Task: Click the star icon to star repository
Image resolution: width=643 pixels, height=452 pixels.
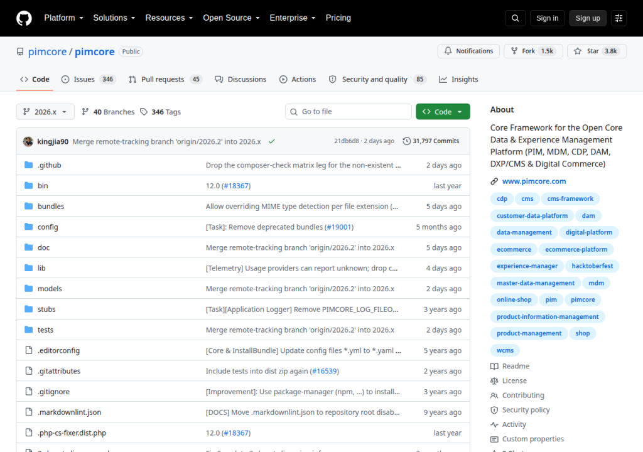Action: point(578,51)
